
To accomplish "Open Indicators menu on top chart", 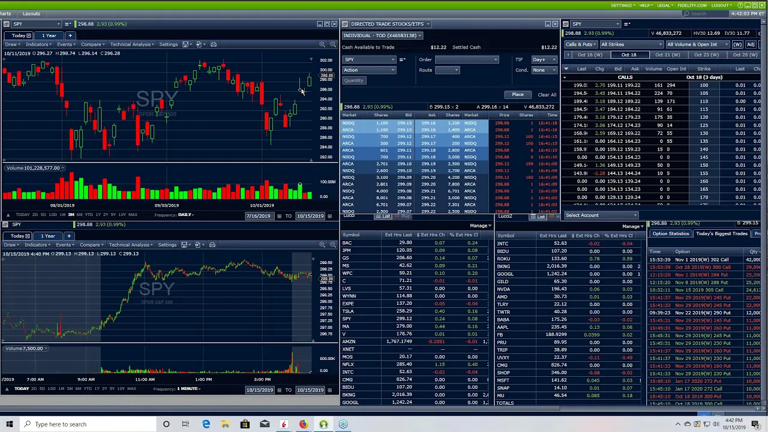I will [39, 44].
